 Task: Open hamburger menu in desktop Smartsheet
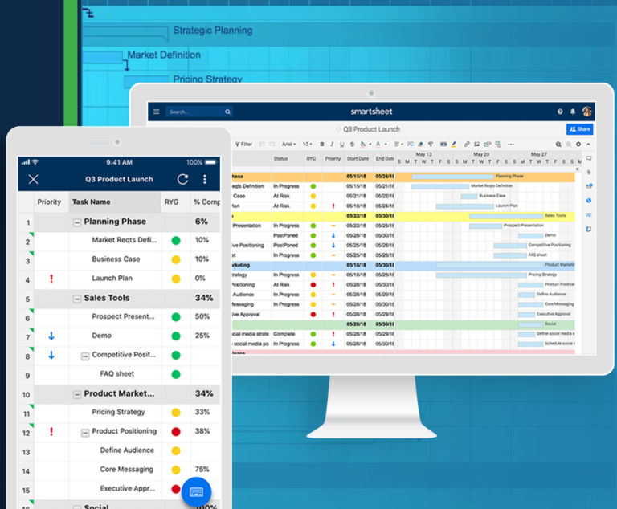(156, 112)
